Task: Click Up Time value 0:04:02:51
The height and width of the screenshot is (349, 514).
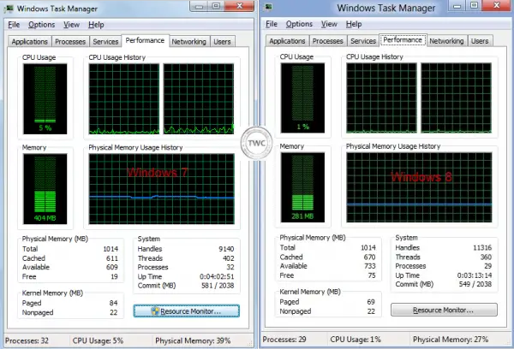Action: click(217, 276)
